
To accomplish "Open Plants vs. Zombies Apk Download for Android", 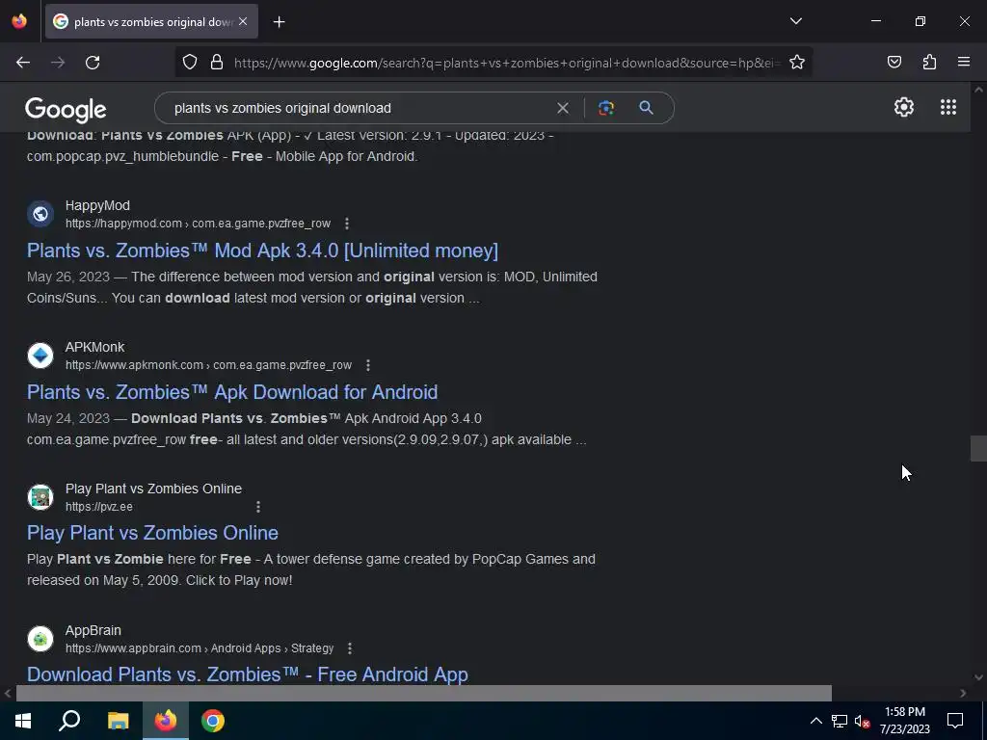I will pyautogui.click(x=232, y=392).
